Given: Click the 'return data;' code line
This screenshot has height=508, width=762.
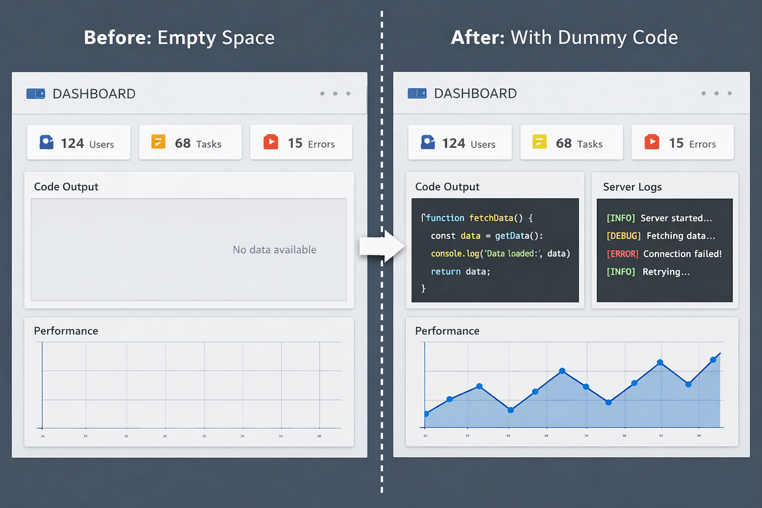Looking at the screenshot, I should pos(460,271).
